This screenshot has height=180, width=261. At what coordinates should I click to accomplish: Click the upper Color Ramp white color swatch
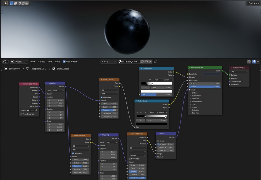point(156,91)
